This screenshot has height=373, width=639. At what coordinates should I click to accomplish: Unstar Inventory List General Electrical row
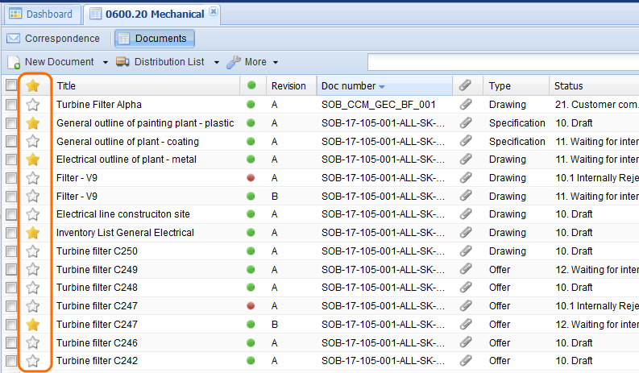33,233
